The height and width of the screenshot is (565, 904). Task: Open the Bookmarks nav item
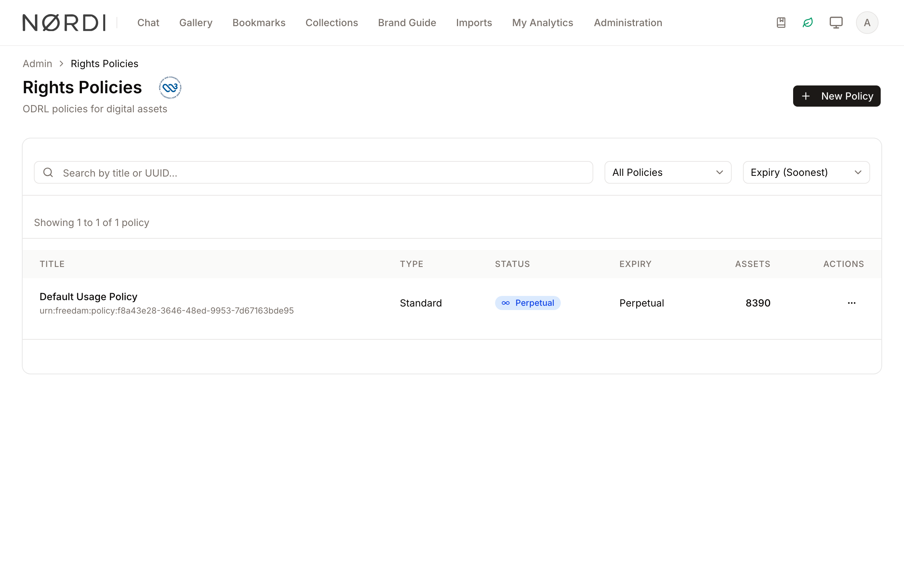coord(259,23)
